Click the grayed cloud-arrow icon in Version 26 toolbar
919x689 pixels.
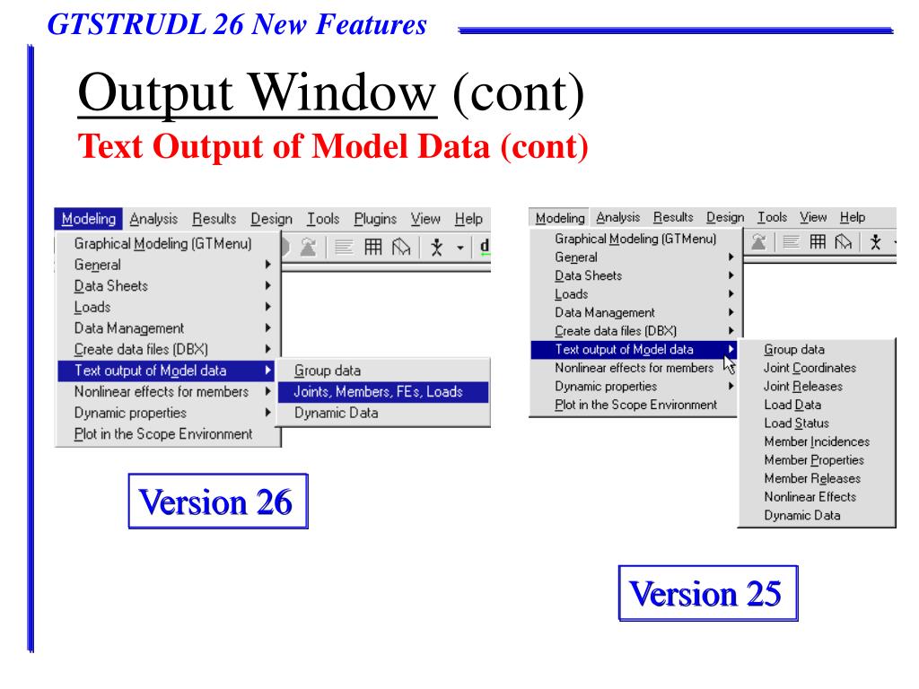309,247
